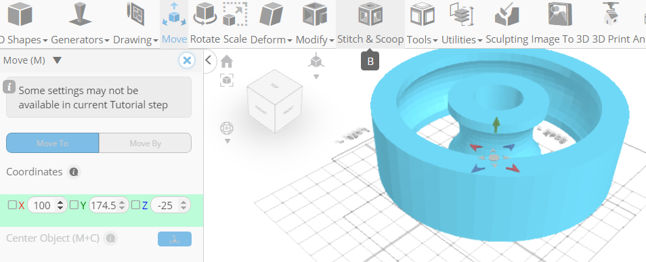Click the Move label in toolbar

174,39
